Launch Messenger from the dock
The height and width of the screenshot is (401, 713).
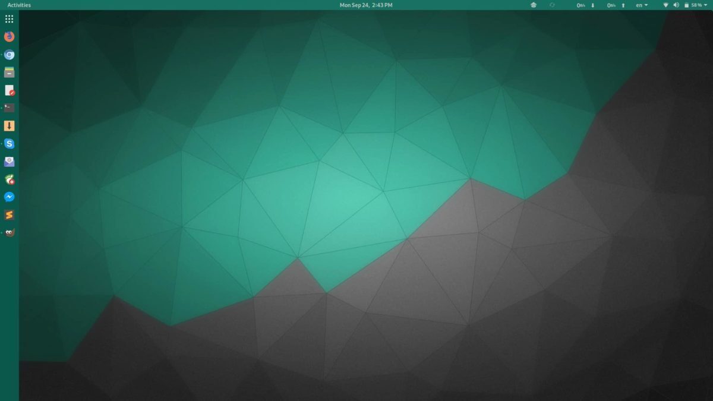pos(9,197)
